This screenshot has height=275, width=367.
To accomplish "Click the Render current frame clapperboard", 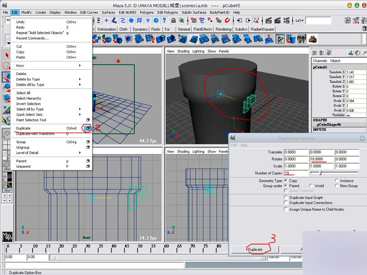I will pos(268,21).
